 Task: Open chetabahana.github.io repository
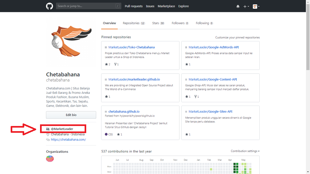coord(124,111)
